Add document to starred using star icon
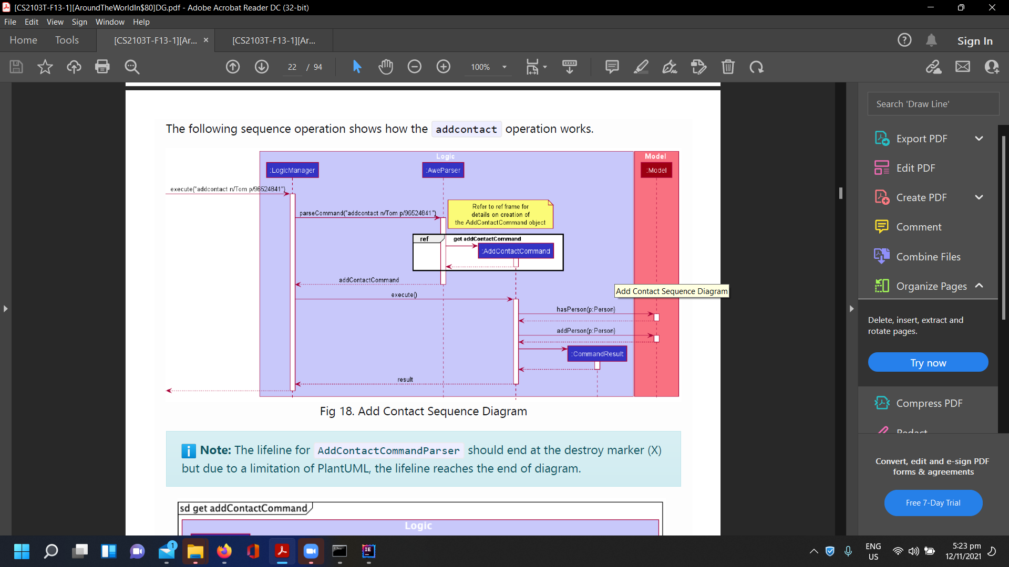The image size is (1009, 567). click(45, 67)
